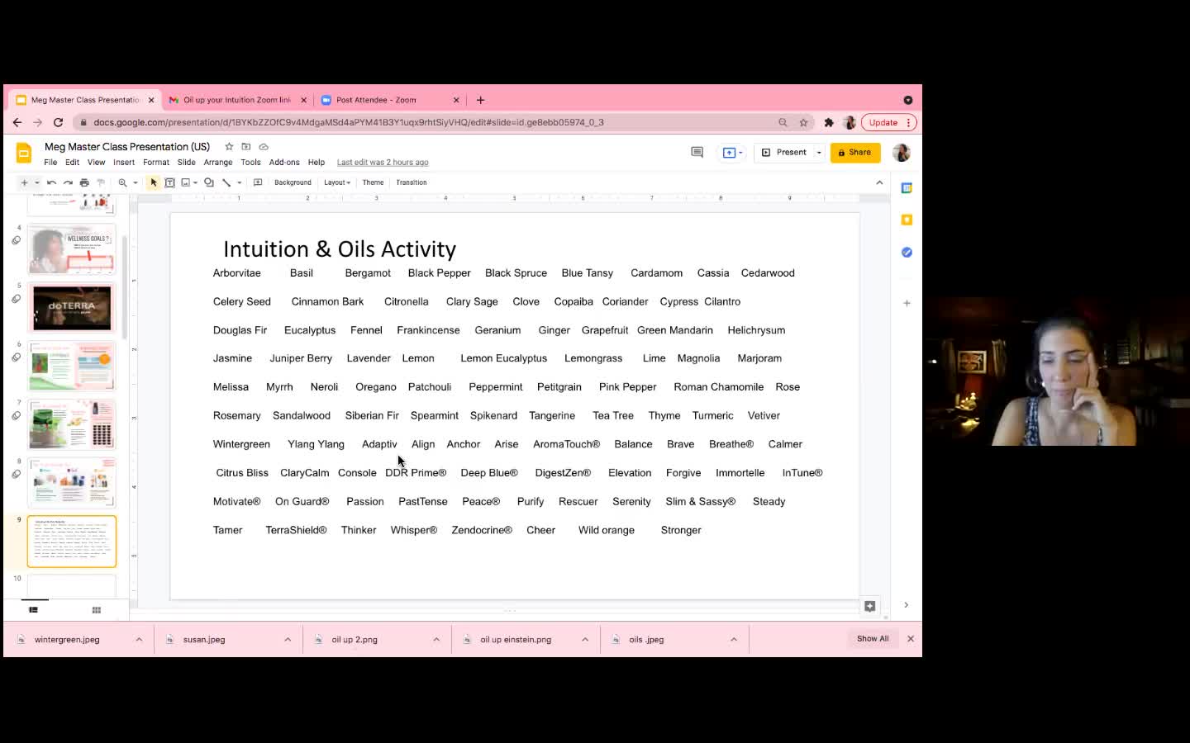
Task: Go back in browser
Action: pyautogui.click(x=17, y=122)
